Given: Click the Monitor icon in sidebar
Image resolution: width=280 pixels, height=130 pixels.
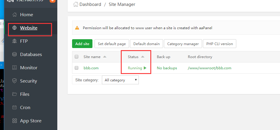Looking at the screenshot, I should [14, 68].
